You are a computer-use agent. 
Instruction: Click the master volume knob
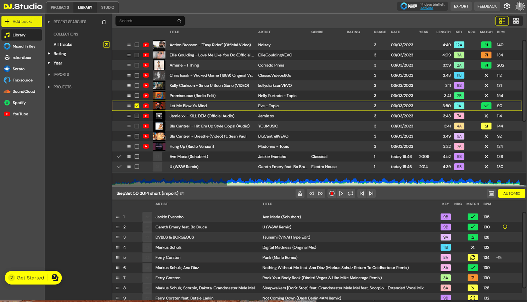[520, 6]
